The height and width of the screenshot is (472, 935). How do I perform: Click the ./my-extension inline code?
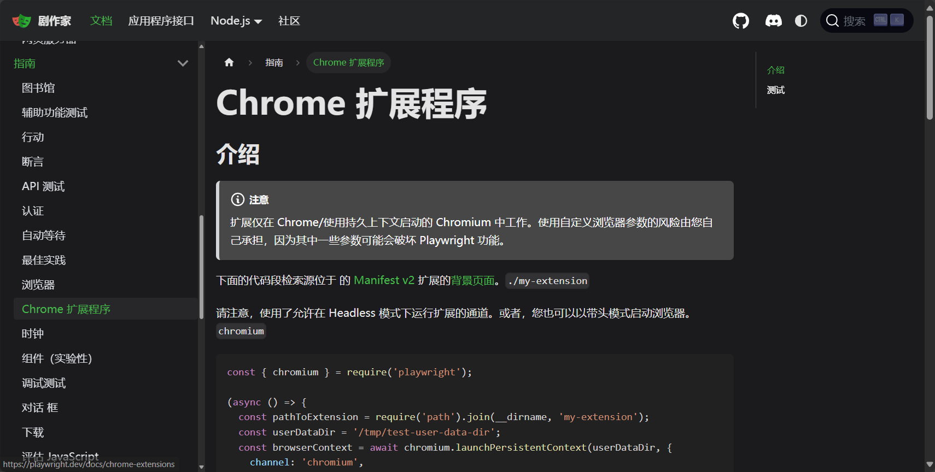click(x=547, y=281)
